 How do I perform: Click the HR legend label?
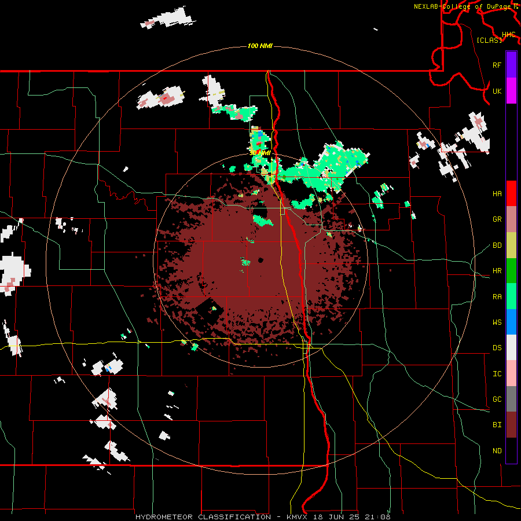pyautogui.click(x=497, y=271)
